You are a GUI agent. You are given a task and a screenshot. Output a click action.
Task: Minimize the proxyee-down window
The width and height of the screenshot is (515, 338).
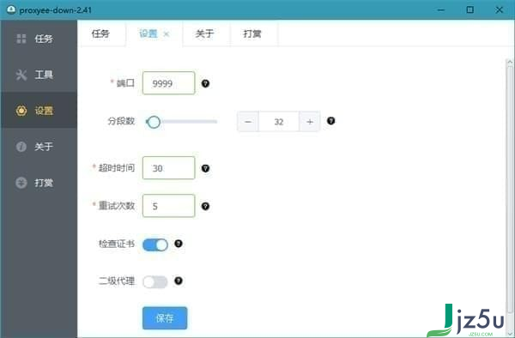pos(441,9)
